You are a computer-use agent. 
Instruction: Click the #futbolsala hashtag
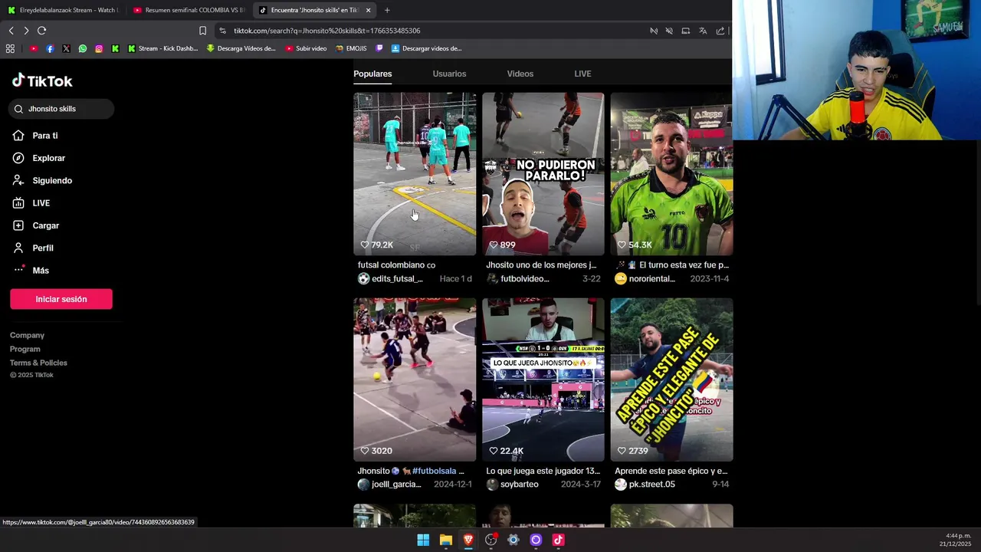click(x=434, y=471)
